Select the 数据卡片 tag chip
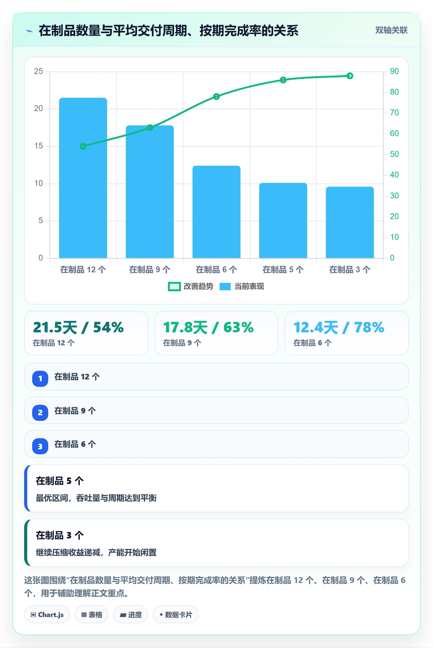The image size is (433, 648). click(x=176, y=615)
